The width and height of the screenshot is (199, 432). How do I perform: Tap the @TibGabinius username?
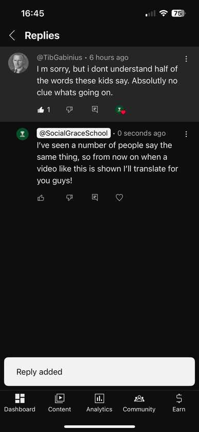click(59, 58)
